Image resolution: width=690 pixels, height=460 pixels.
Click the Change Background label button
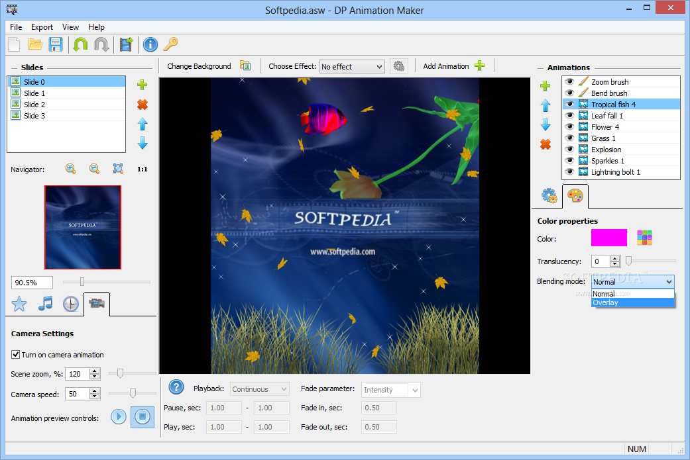point(199,66)
